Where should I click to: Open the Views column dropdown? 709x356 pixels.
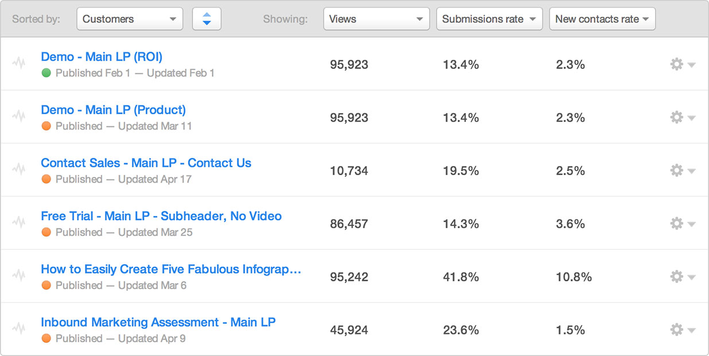point(376,19)
